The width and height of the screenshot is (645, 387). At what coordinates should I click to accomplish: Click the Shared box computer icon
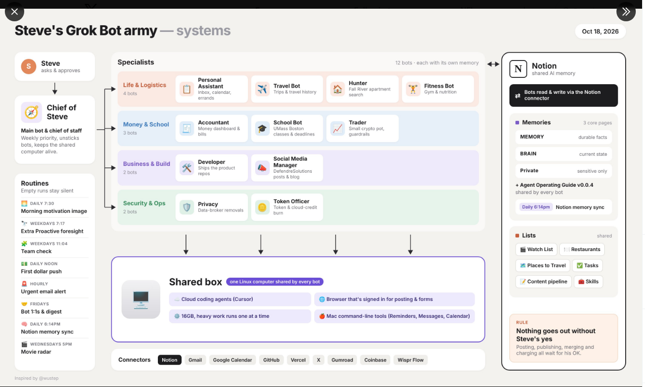coord(141,299)
